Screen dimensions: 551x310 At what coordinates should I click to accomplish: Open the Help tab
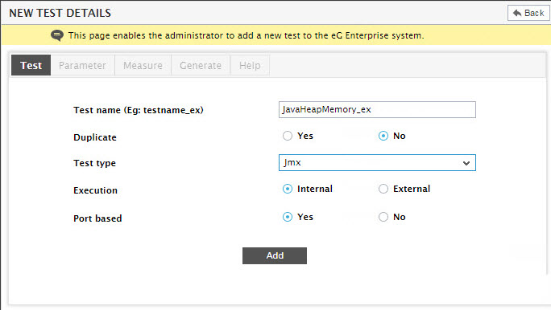click(x=250, y=65)
